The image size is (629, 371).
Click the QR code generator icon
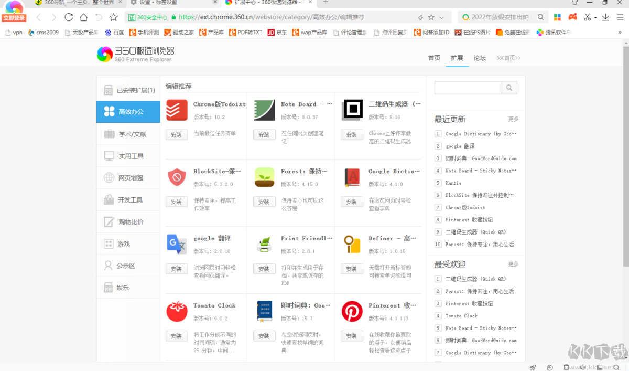pos(352,110)
